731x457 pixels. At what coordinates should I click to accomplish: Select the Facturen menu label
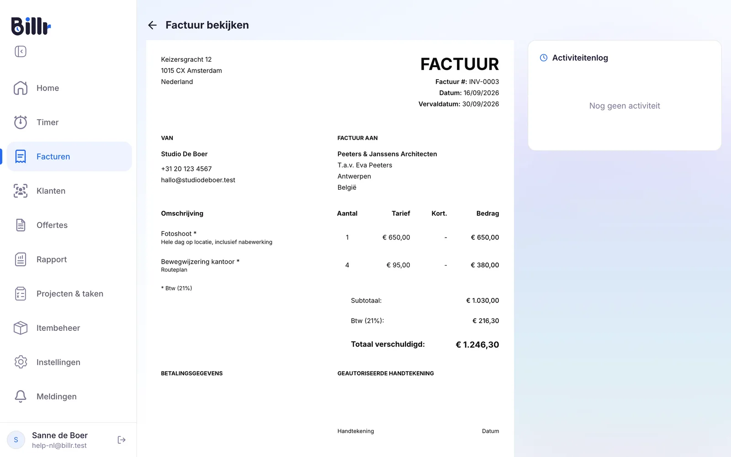coord(53,156)
